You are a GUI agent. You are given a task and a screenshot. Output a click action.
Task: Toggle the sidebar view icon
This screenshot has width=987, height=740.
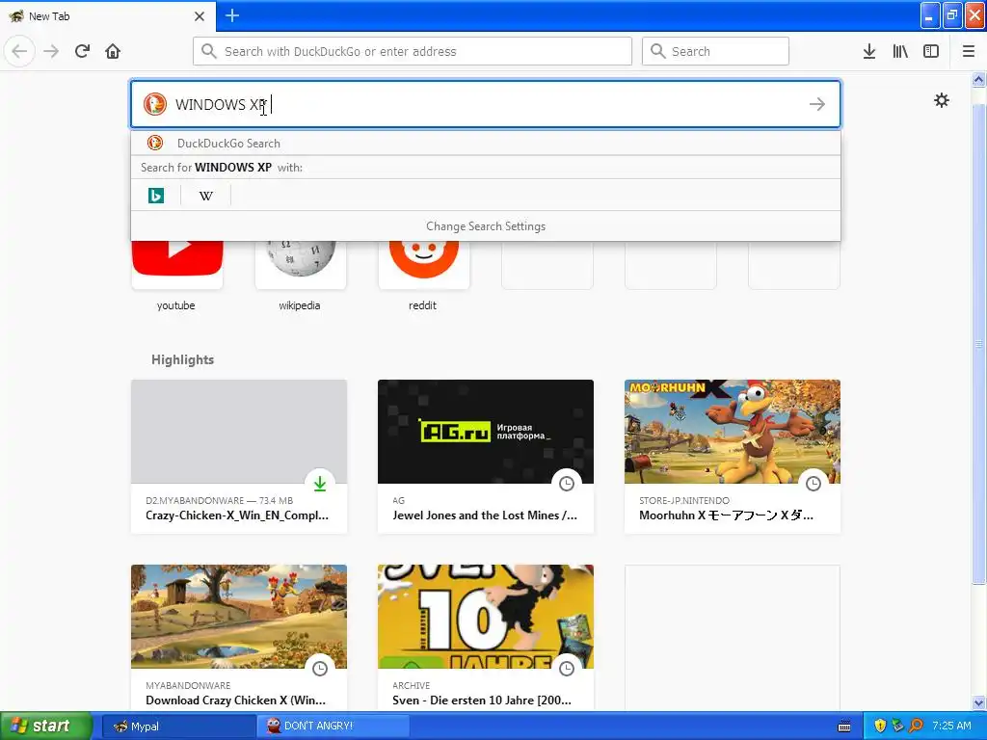[931, 51]
